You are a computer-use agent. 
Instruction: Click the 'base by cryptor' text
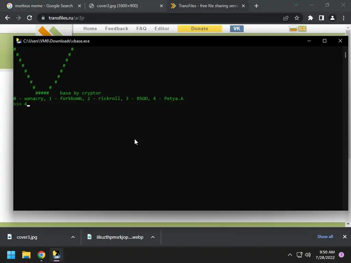coord(80,93)
